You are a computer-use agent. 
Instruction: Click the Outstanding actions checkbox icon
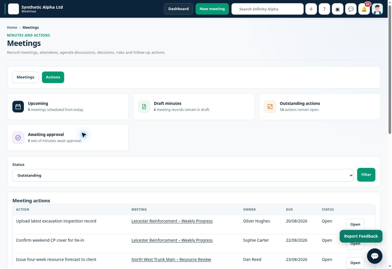click(270, 107)
